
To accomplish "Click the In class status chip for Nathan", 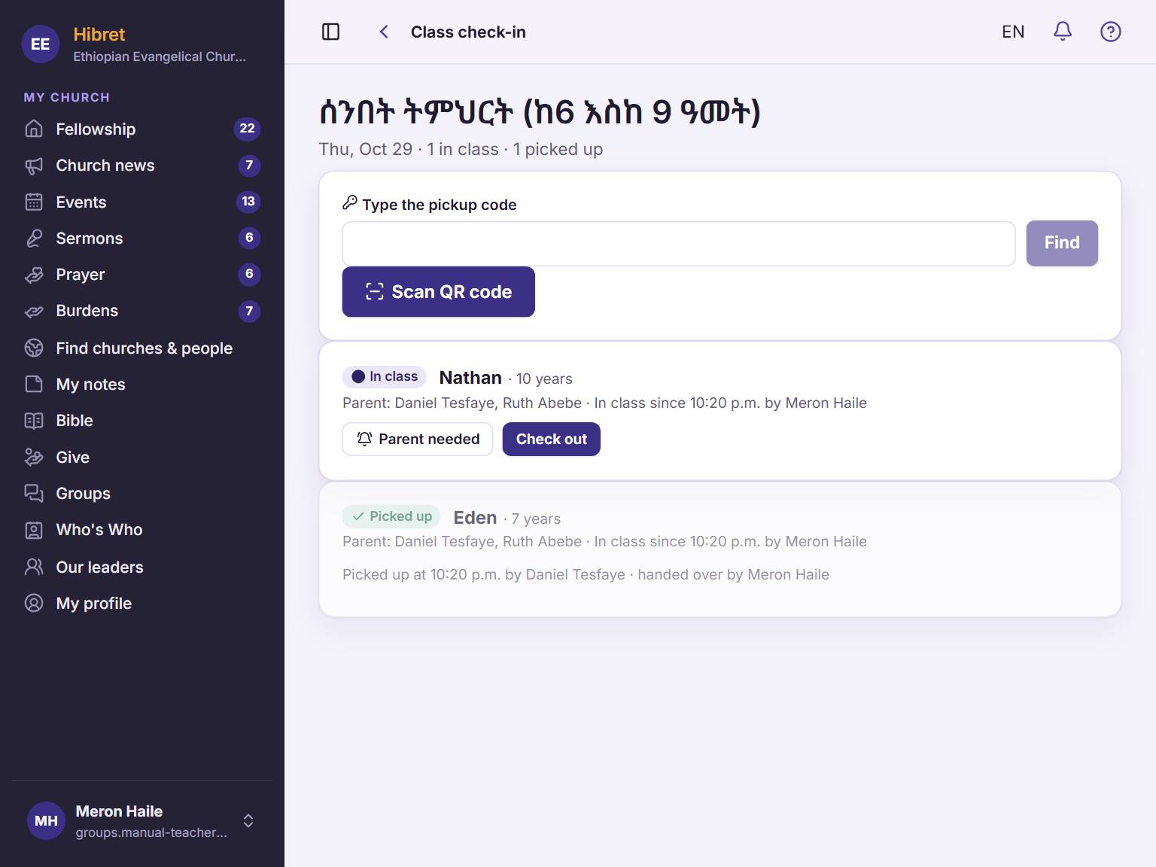I will pos(385,376).
